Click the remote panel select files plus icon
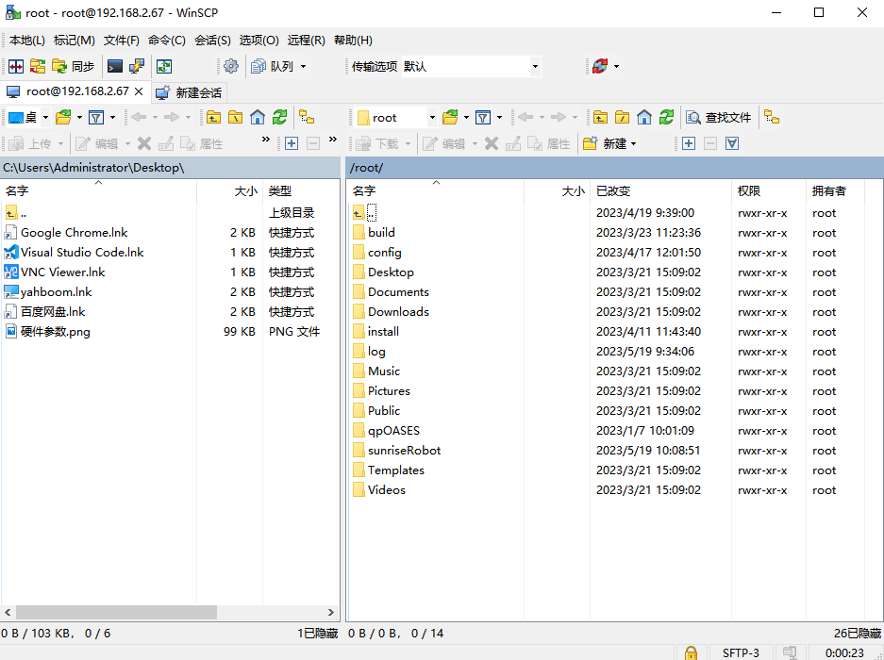The width and height of the screenshot is (884, 660). 689,143
